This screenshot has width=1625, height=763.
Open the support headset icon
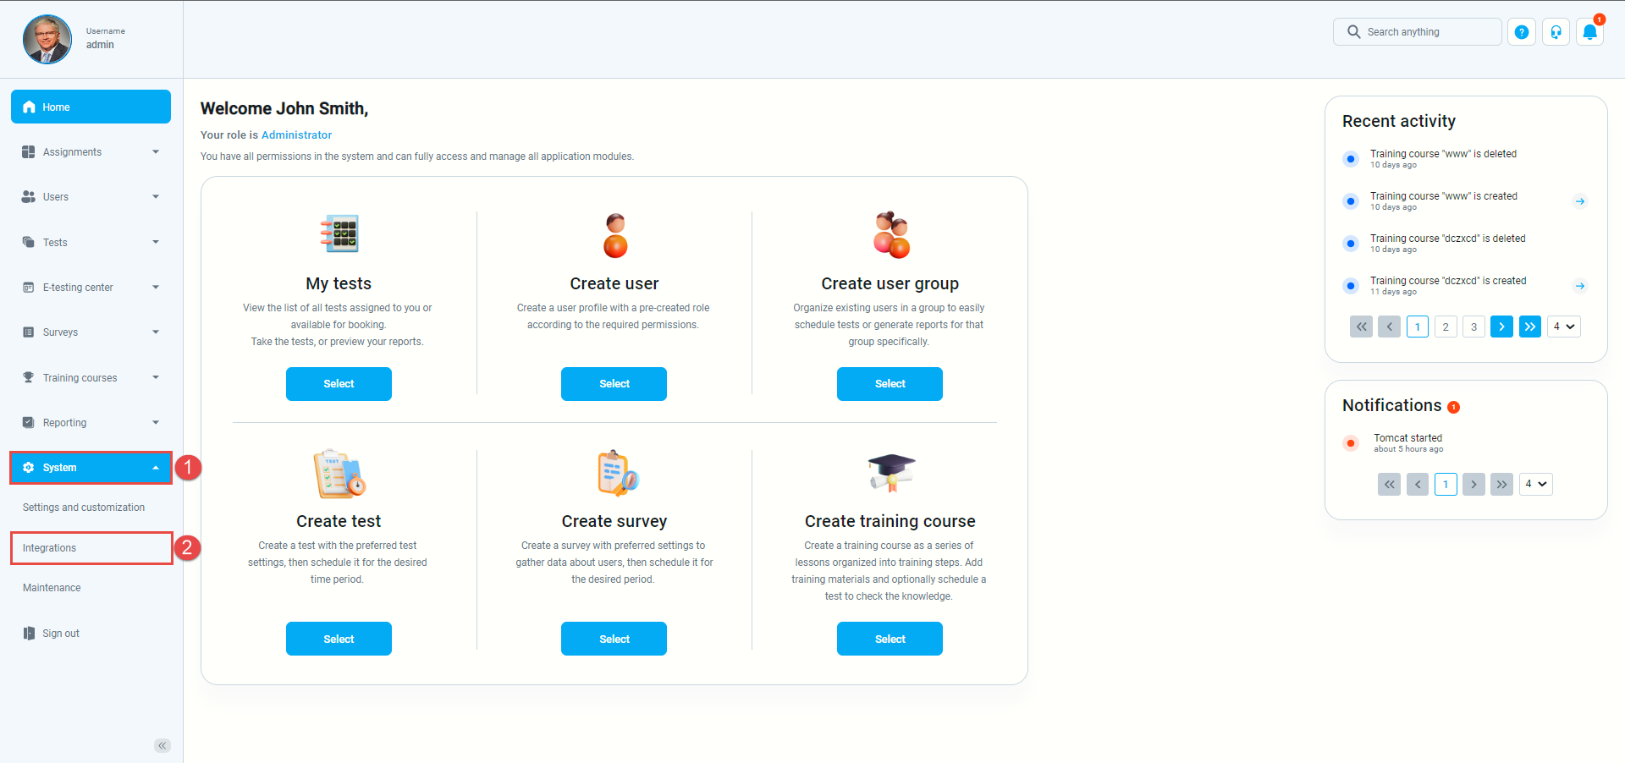click(1556, 32)
